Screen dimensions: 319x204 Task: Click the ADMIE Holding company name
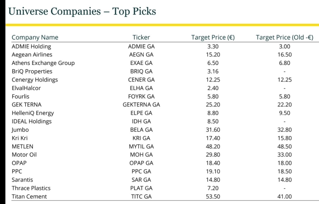tap(31, 46)
